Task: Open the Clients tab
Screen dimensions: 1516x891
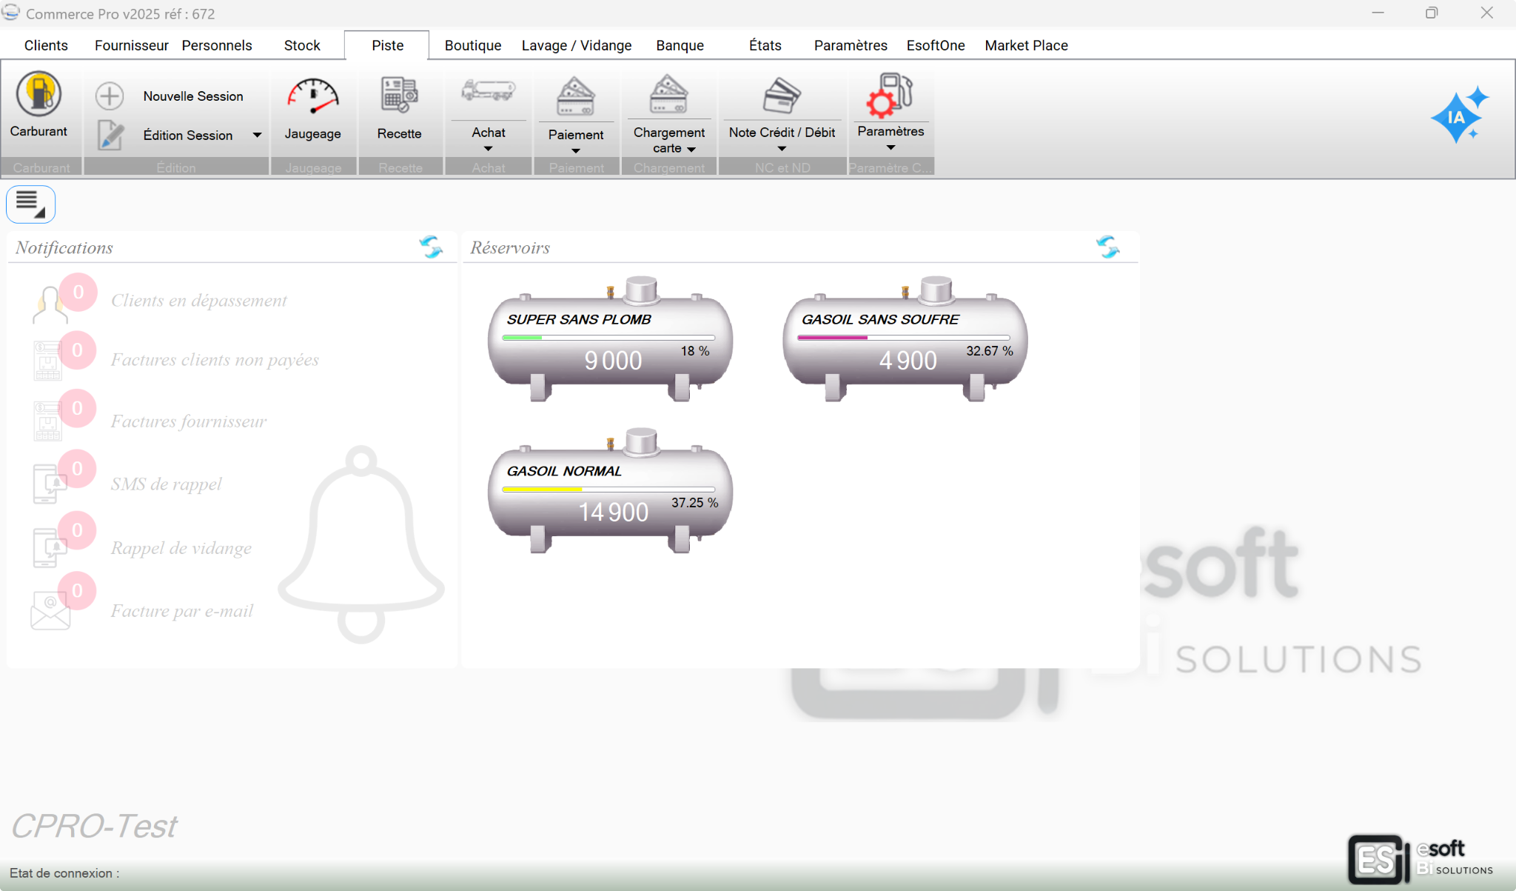Action: pos(46,45)
